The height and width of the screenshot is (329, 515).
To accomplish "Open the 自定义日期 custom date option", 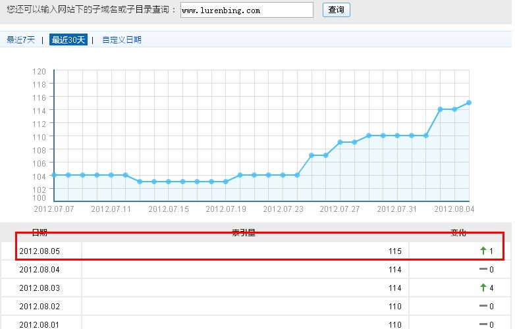I will (122, 40).
